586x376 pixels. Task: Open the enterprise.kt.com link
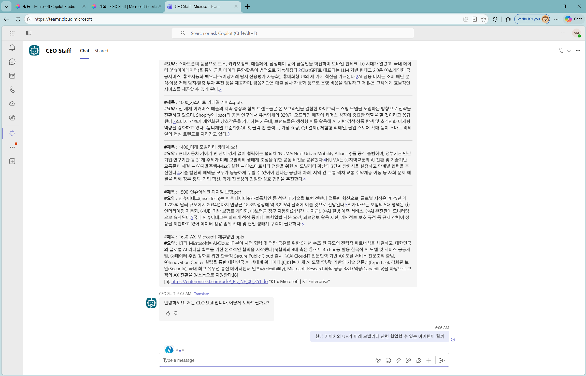coord(219,281)
